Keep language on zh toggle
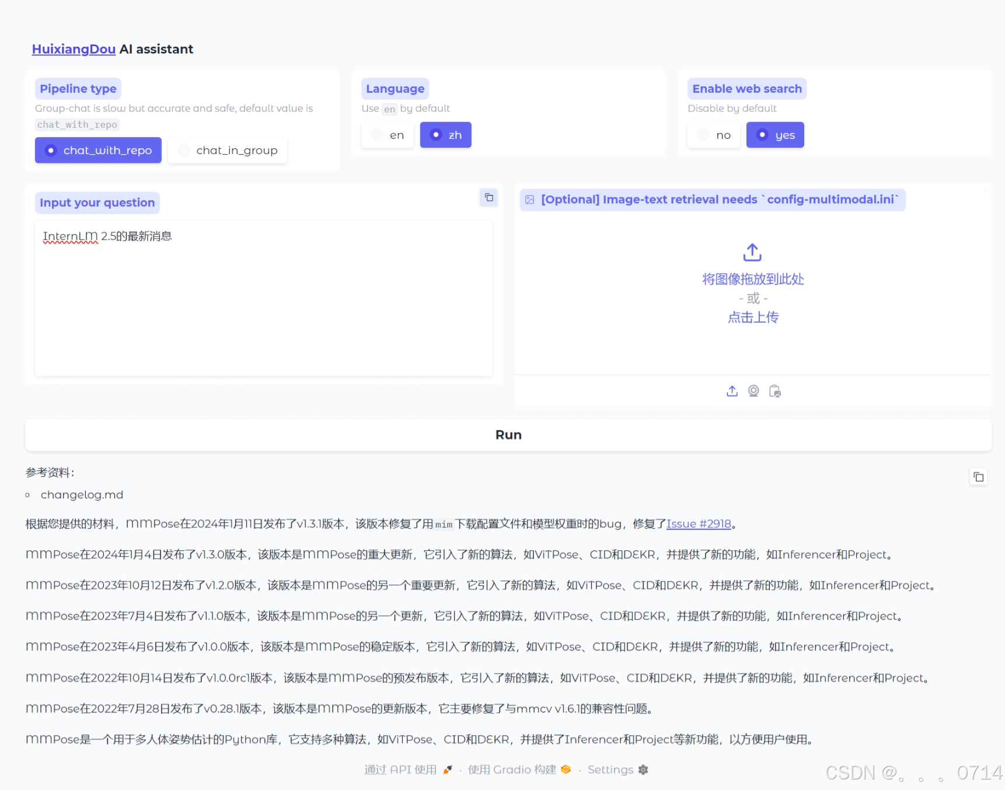The image size is (1005, 790). [445, 135]
